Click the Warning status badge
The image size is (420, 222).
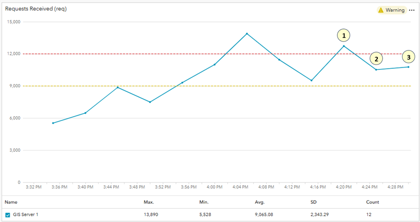pos(391,10)
